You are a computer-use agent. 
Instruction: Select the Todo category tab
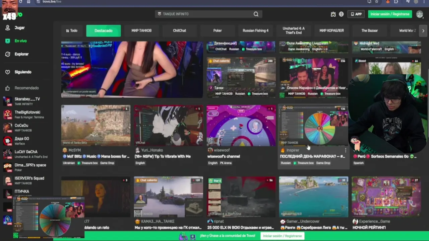72,30
